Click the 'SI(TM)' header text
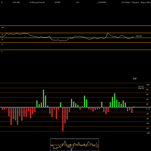151x151 pixels. pyautogui.click(x=57, y=2)
